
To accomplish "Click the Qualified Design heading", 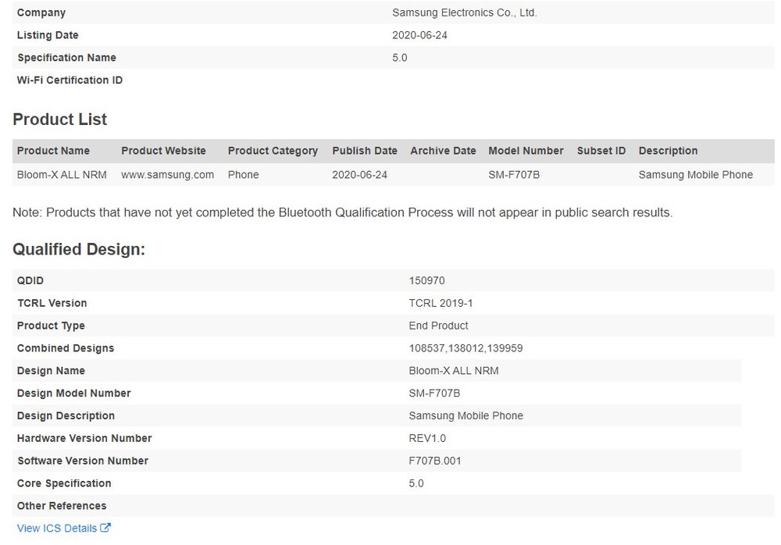I will point(79,250).
